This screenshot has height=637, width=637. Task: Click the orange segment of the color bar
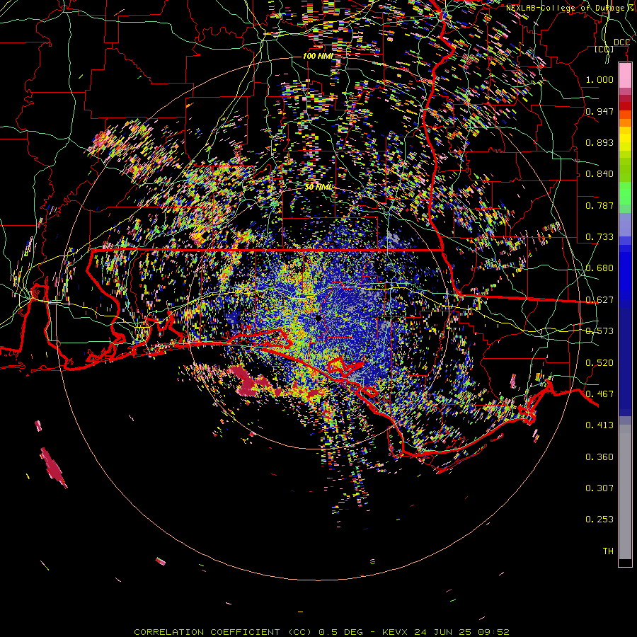tap(625, 122)
